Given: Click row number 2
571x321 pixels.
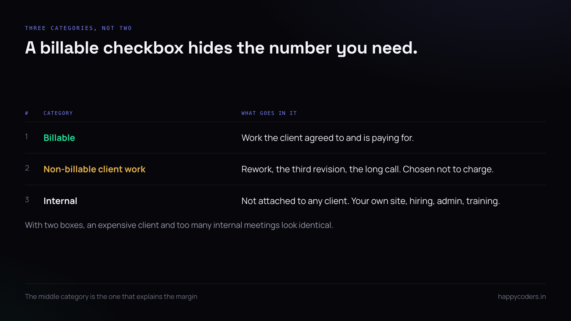Looking at the screenshot, I should pyautogui.click(x=27, y=168).
